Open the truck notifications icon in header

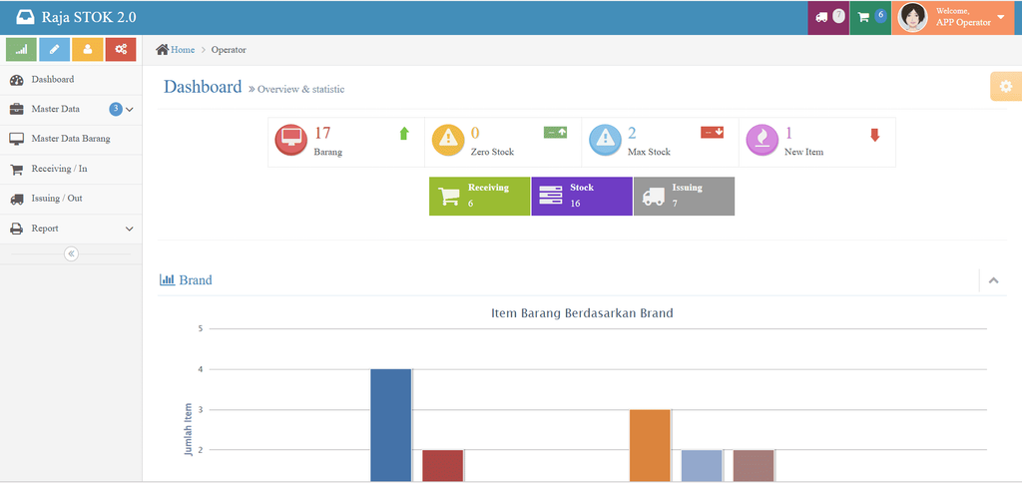[821, 18]
